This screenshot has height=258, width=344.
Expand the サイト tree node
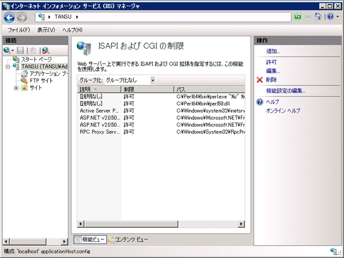(16, 88)
